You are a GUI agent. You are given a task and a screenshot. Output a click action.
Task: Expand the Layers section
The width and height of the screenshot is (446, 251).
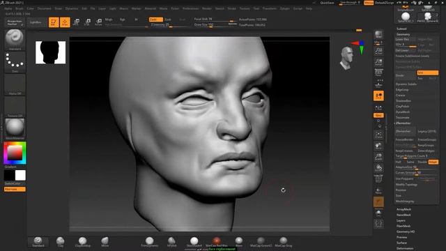401,220
